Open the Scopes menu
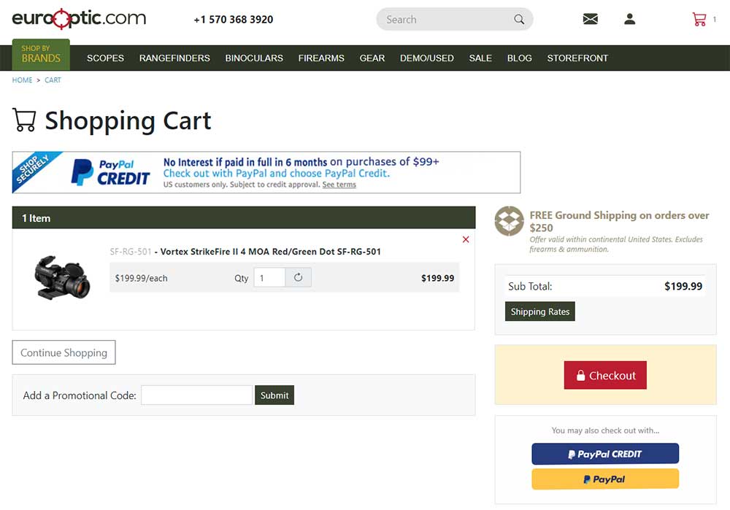This screenshot has width=730, height=510. pos(105,58)
